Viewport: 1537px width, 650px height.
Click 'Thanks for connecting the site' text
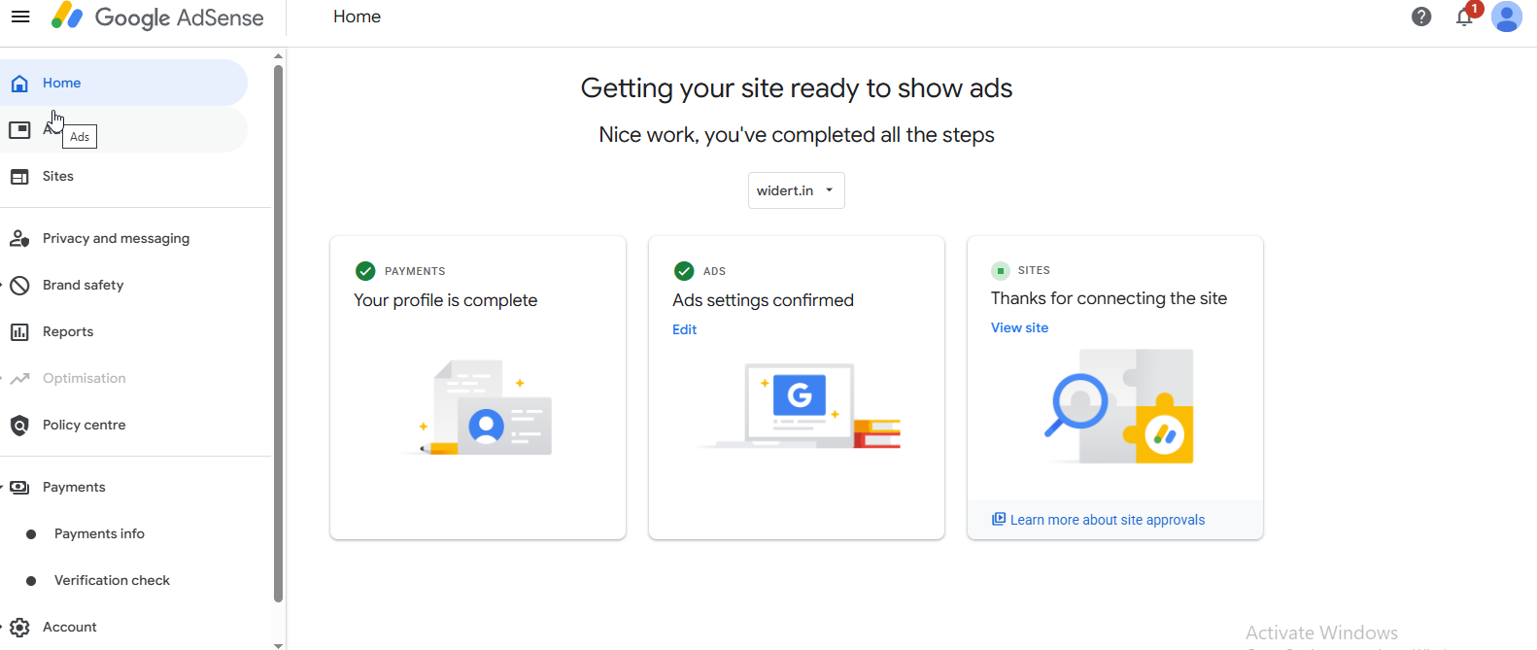[x=1109, y=298]
